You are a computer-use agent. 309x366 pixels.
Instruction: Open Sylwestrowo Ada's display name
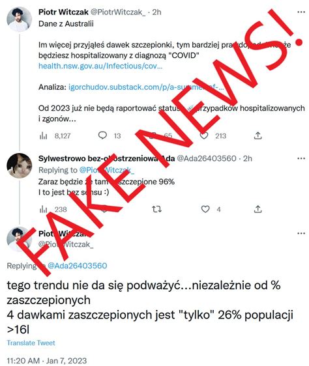106,158
